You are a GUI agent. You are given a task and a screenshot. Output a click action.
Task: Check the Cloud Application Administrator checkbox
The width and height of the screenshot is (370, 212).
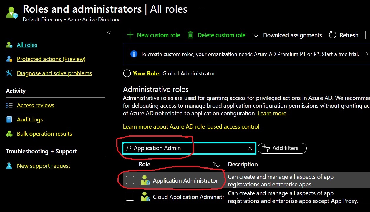[130, 196]
